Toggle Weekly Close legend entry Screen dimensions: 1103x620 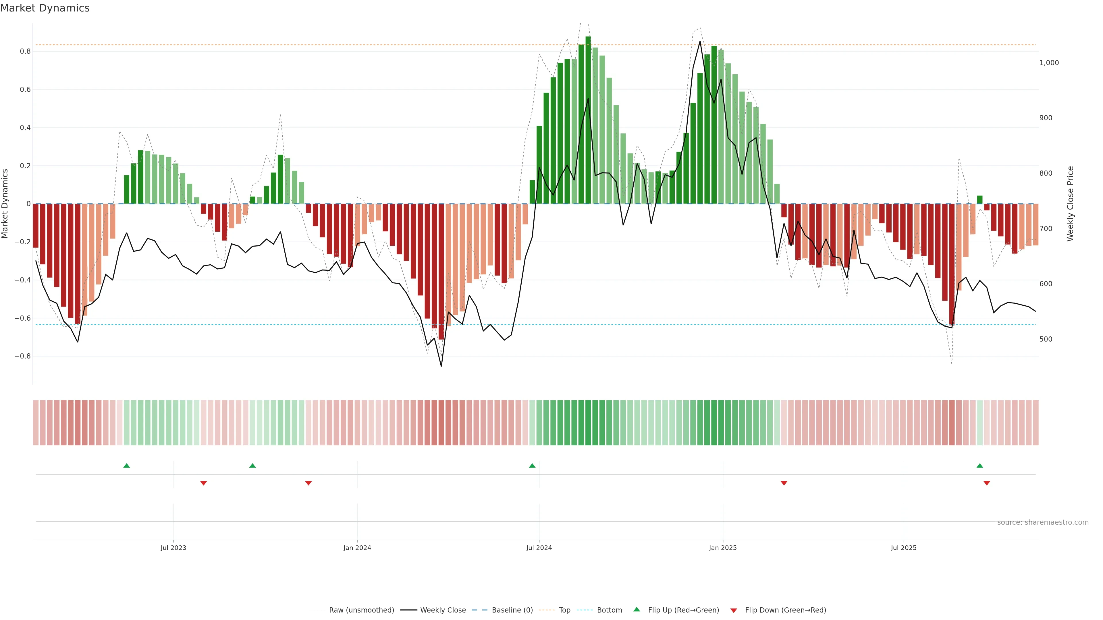coord(443,610)
